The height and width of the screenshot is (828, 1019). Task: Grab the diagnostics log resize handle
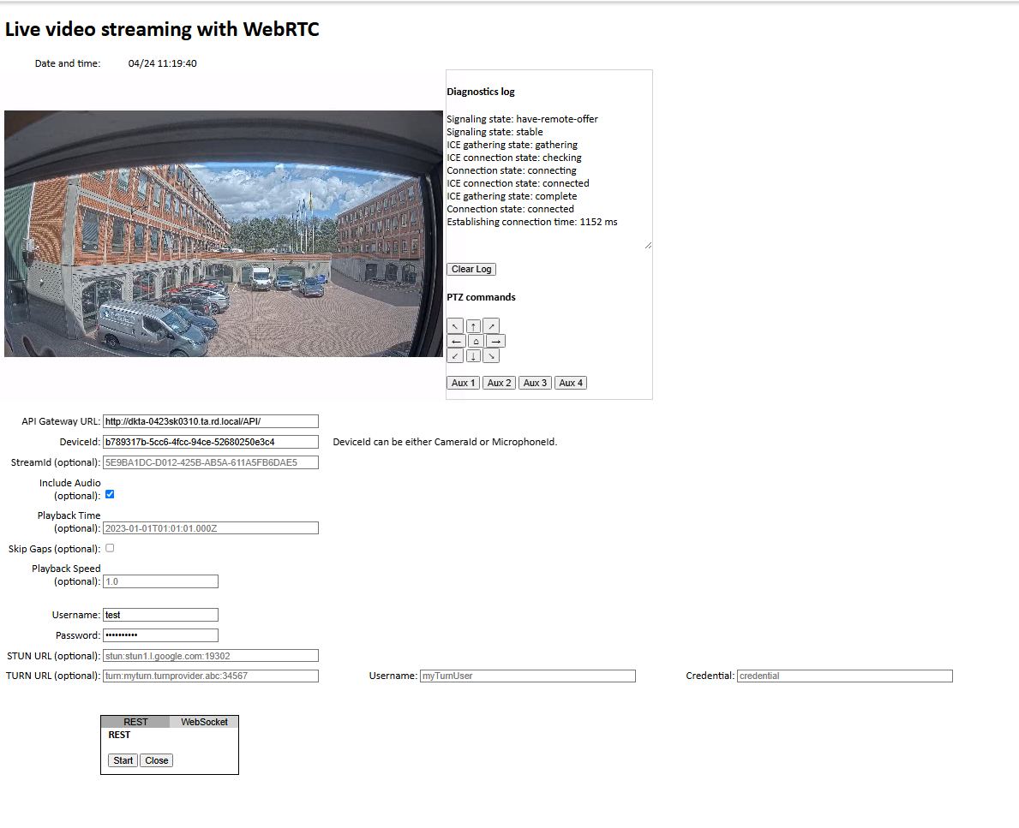pos(648,245)
